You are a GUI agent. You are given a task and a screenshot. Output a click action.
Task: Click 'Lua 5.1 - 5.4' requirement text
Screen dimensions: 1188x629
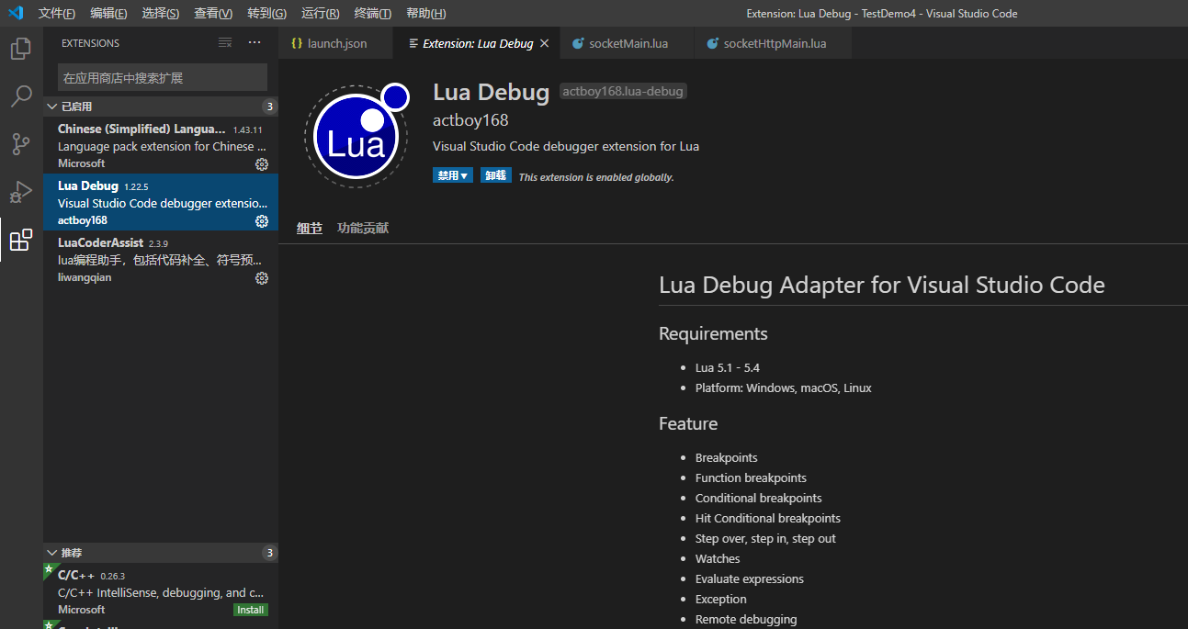tap(728, 367)
